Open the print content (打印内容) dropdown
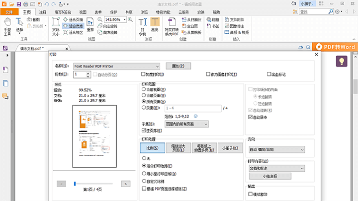 point(277,168)
